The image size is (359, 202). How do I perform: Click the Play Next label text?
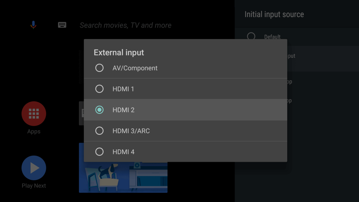point(34,186)
